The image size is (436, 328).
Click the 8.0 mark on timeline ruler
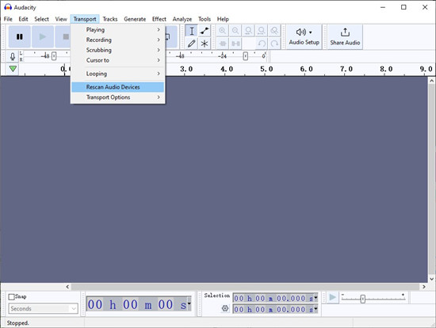[x=386, y=69]
